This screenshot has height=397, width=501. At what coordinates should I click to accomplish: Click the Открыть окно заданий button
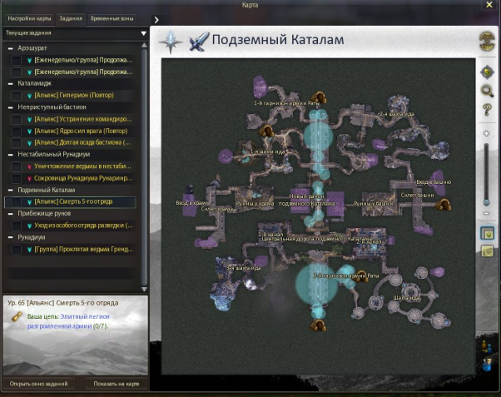click(x=38, y=384)
